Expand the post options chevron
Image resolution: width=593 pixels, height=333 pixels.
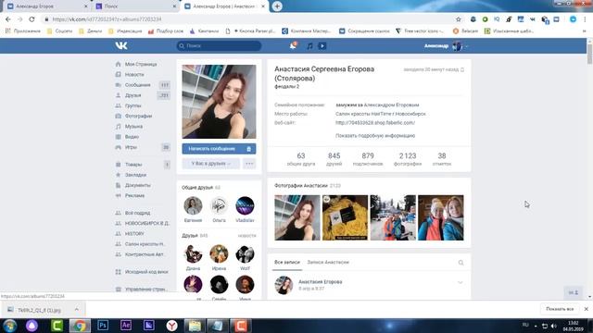[460, 282]
